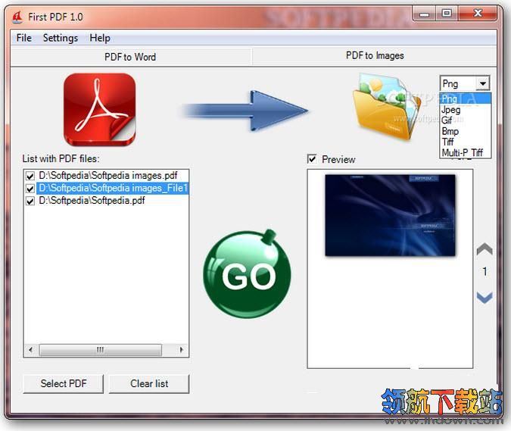Image resolution: width=511 pixels, height=431 pixels.
Task: Open the Help menu
Action: point(100,38)
